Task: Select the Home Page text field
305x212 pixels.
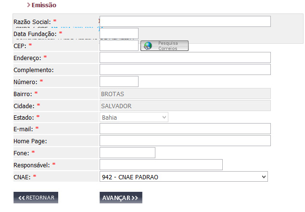Action: (x=185, y=140)
